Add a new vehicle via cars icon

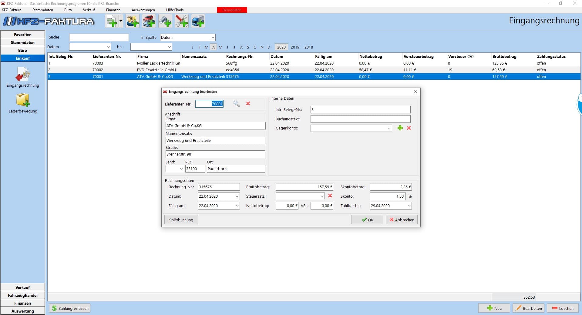(149, 21)
